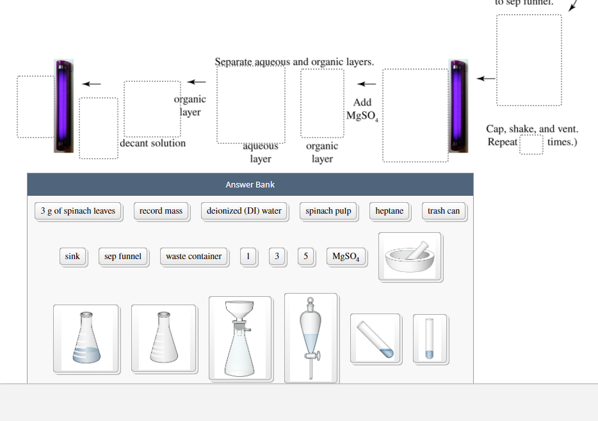
Task: Choose the 'spinach pulp' tile
Action: point(328,210)
